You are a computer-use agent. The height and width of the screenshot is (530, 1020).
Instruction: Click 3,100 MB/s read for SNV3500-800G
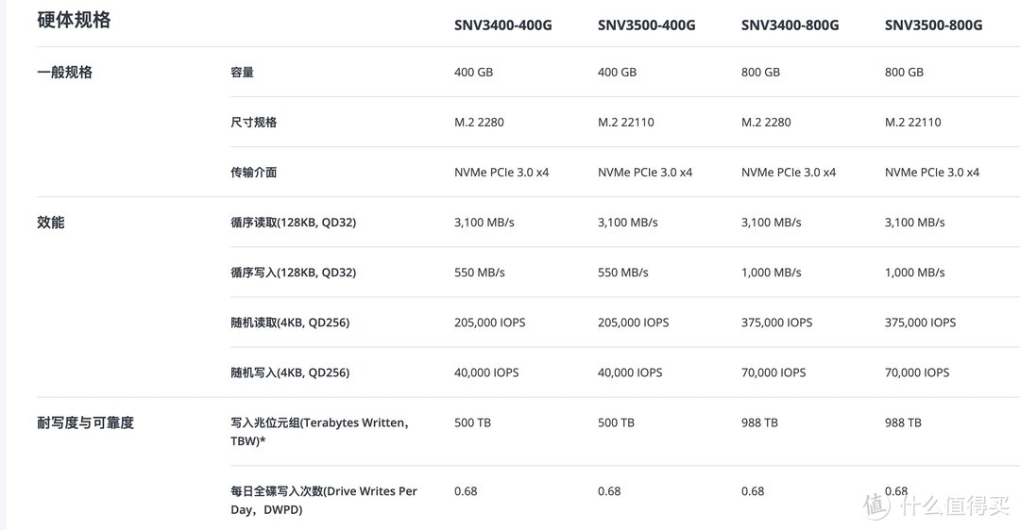(x=914, y=223)
